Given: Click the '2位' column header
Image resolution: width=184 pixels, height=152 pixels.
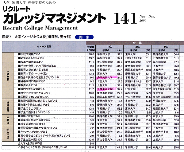Looking at the screenshot, I should [x=137, y=47].
